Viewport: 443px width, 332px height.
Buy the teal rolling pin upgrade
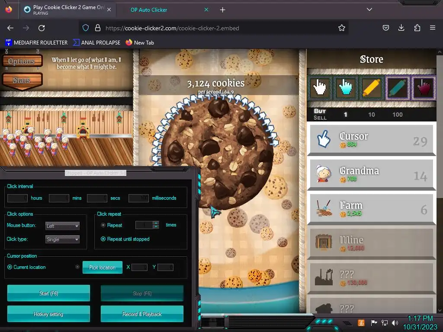(398, 88)
